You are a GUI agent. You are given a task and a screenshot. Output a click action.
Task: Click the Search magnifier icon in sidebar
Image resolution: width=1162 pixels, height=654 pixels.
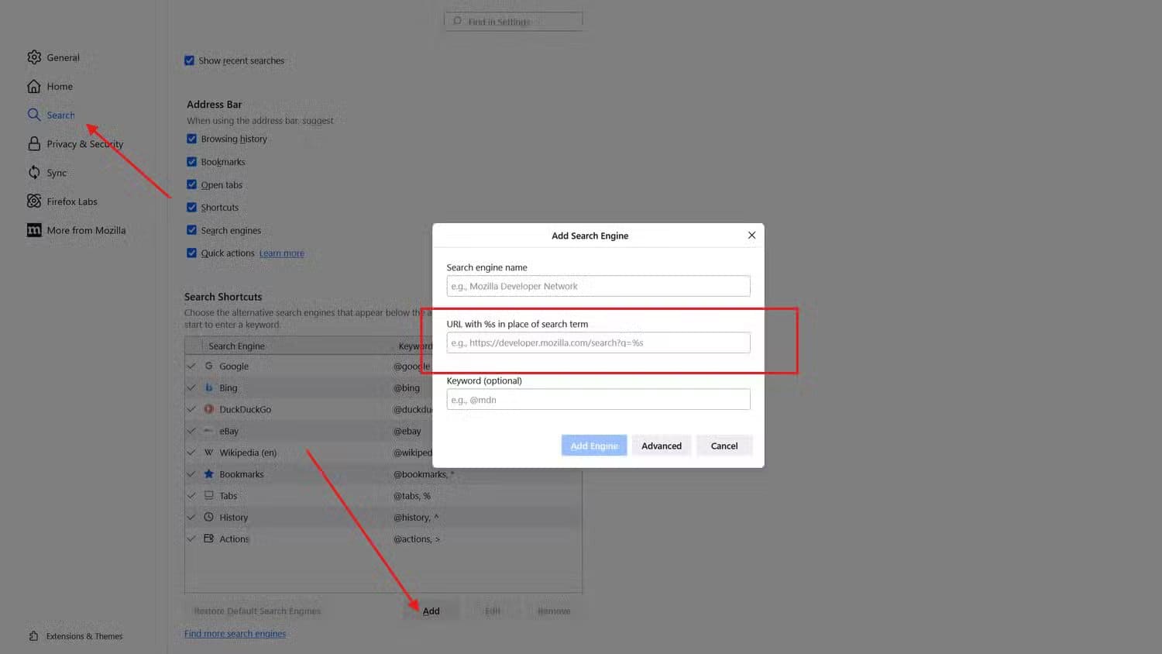pos(34,115)
